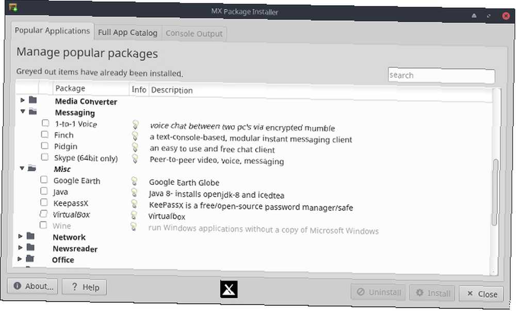Image resolution: width=516 pixels, height=311 pixels.
Task: Focus the search input field
Action: tap(441, 76)
